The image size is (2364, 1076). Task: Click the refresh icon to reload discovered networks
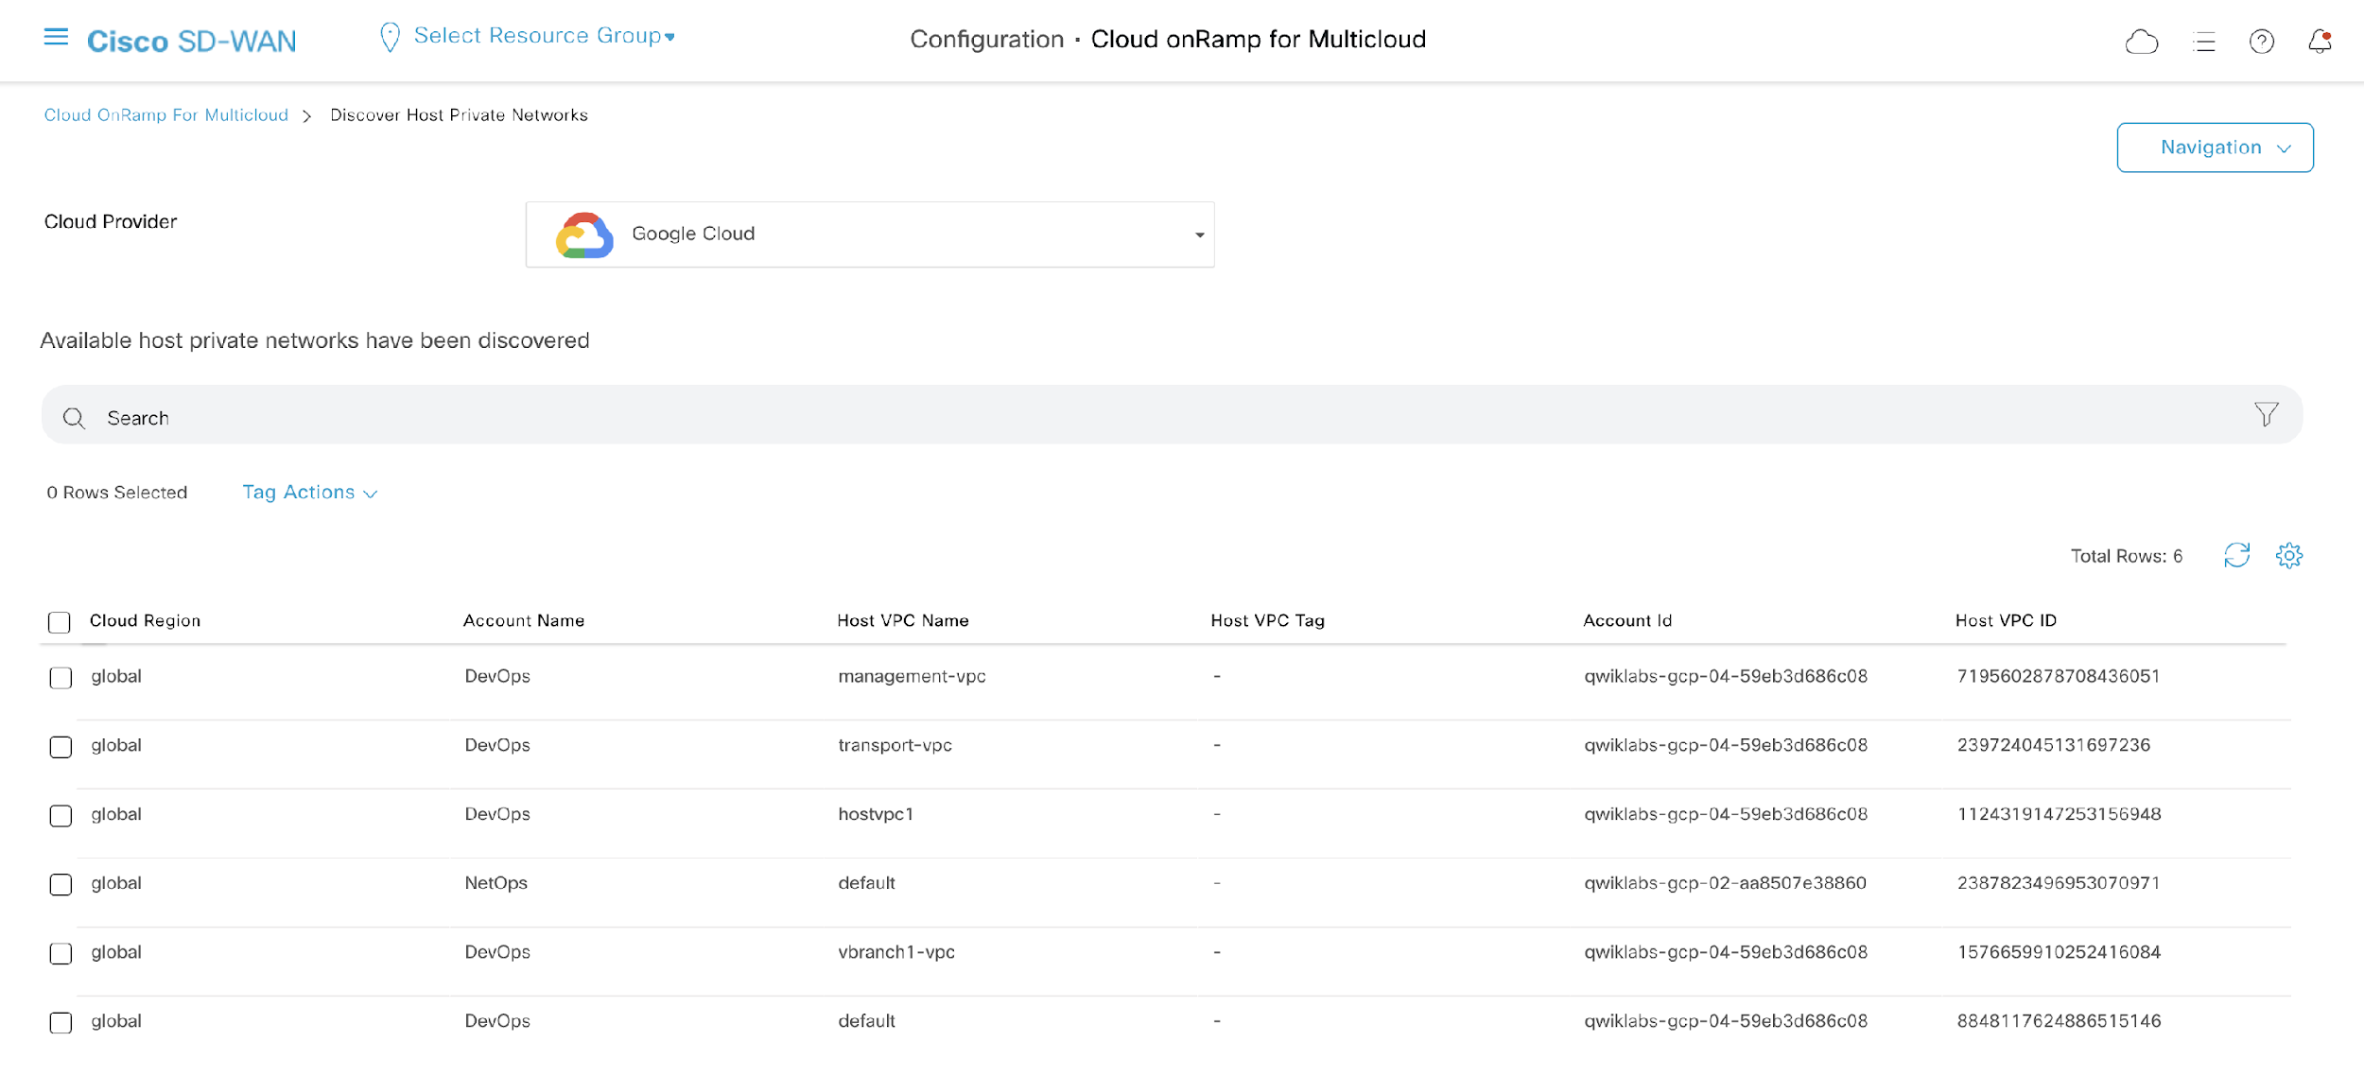coord(2237,555)
